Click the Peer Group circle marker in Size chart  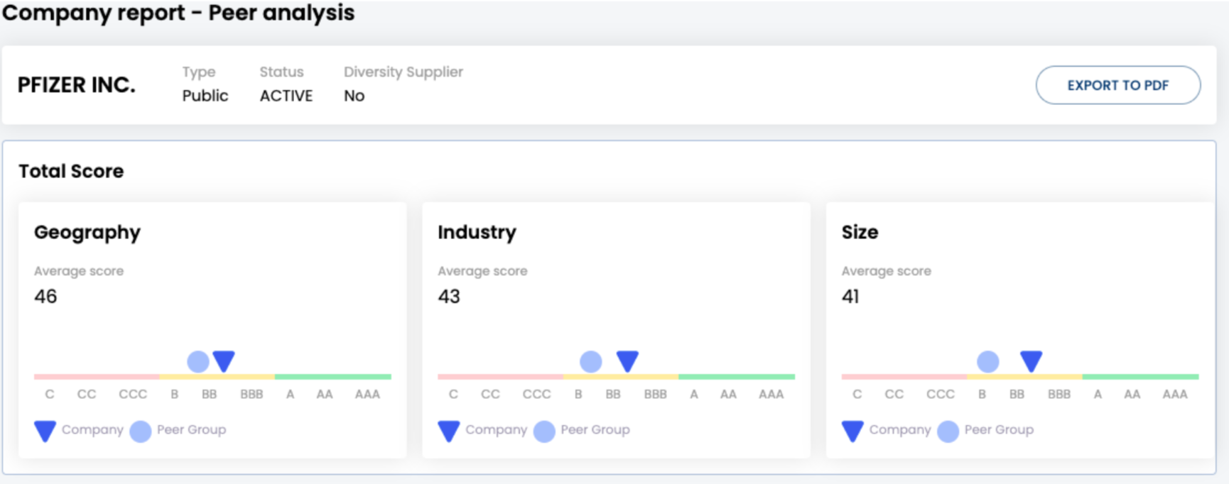988,361
